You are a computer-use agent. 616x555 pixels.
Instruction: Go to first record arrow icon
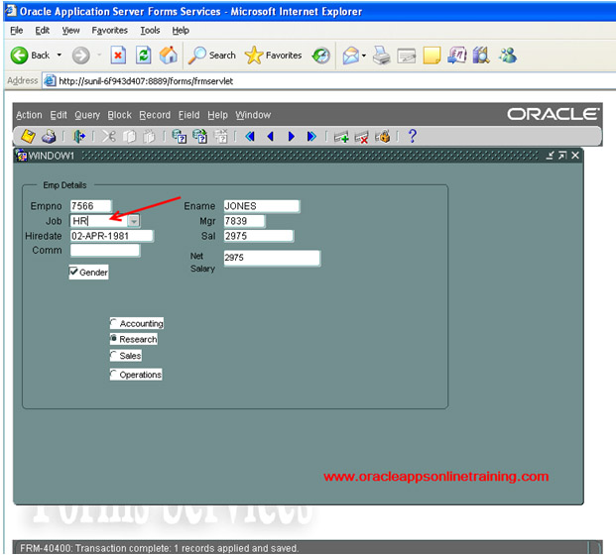coord(250,136)
